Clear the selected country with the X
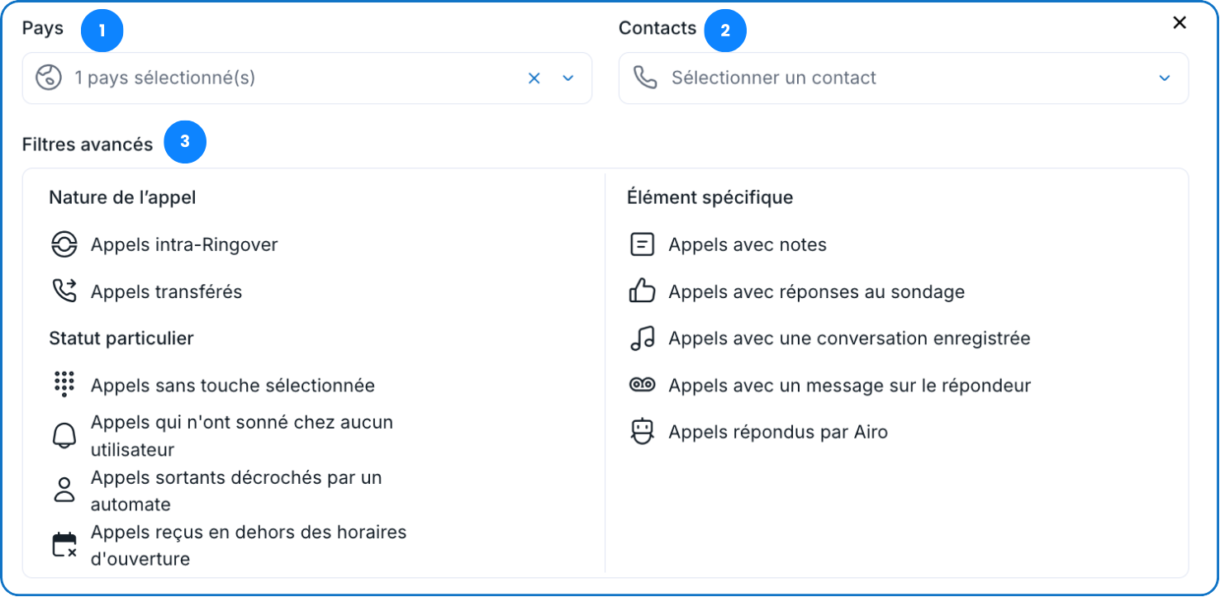The height and width of the screenshot is (597, 1220). (x=534, y=78)
